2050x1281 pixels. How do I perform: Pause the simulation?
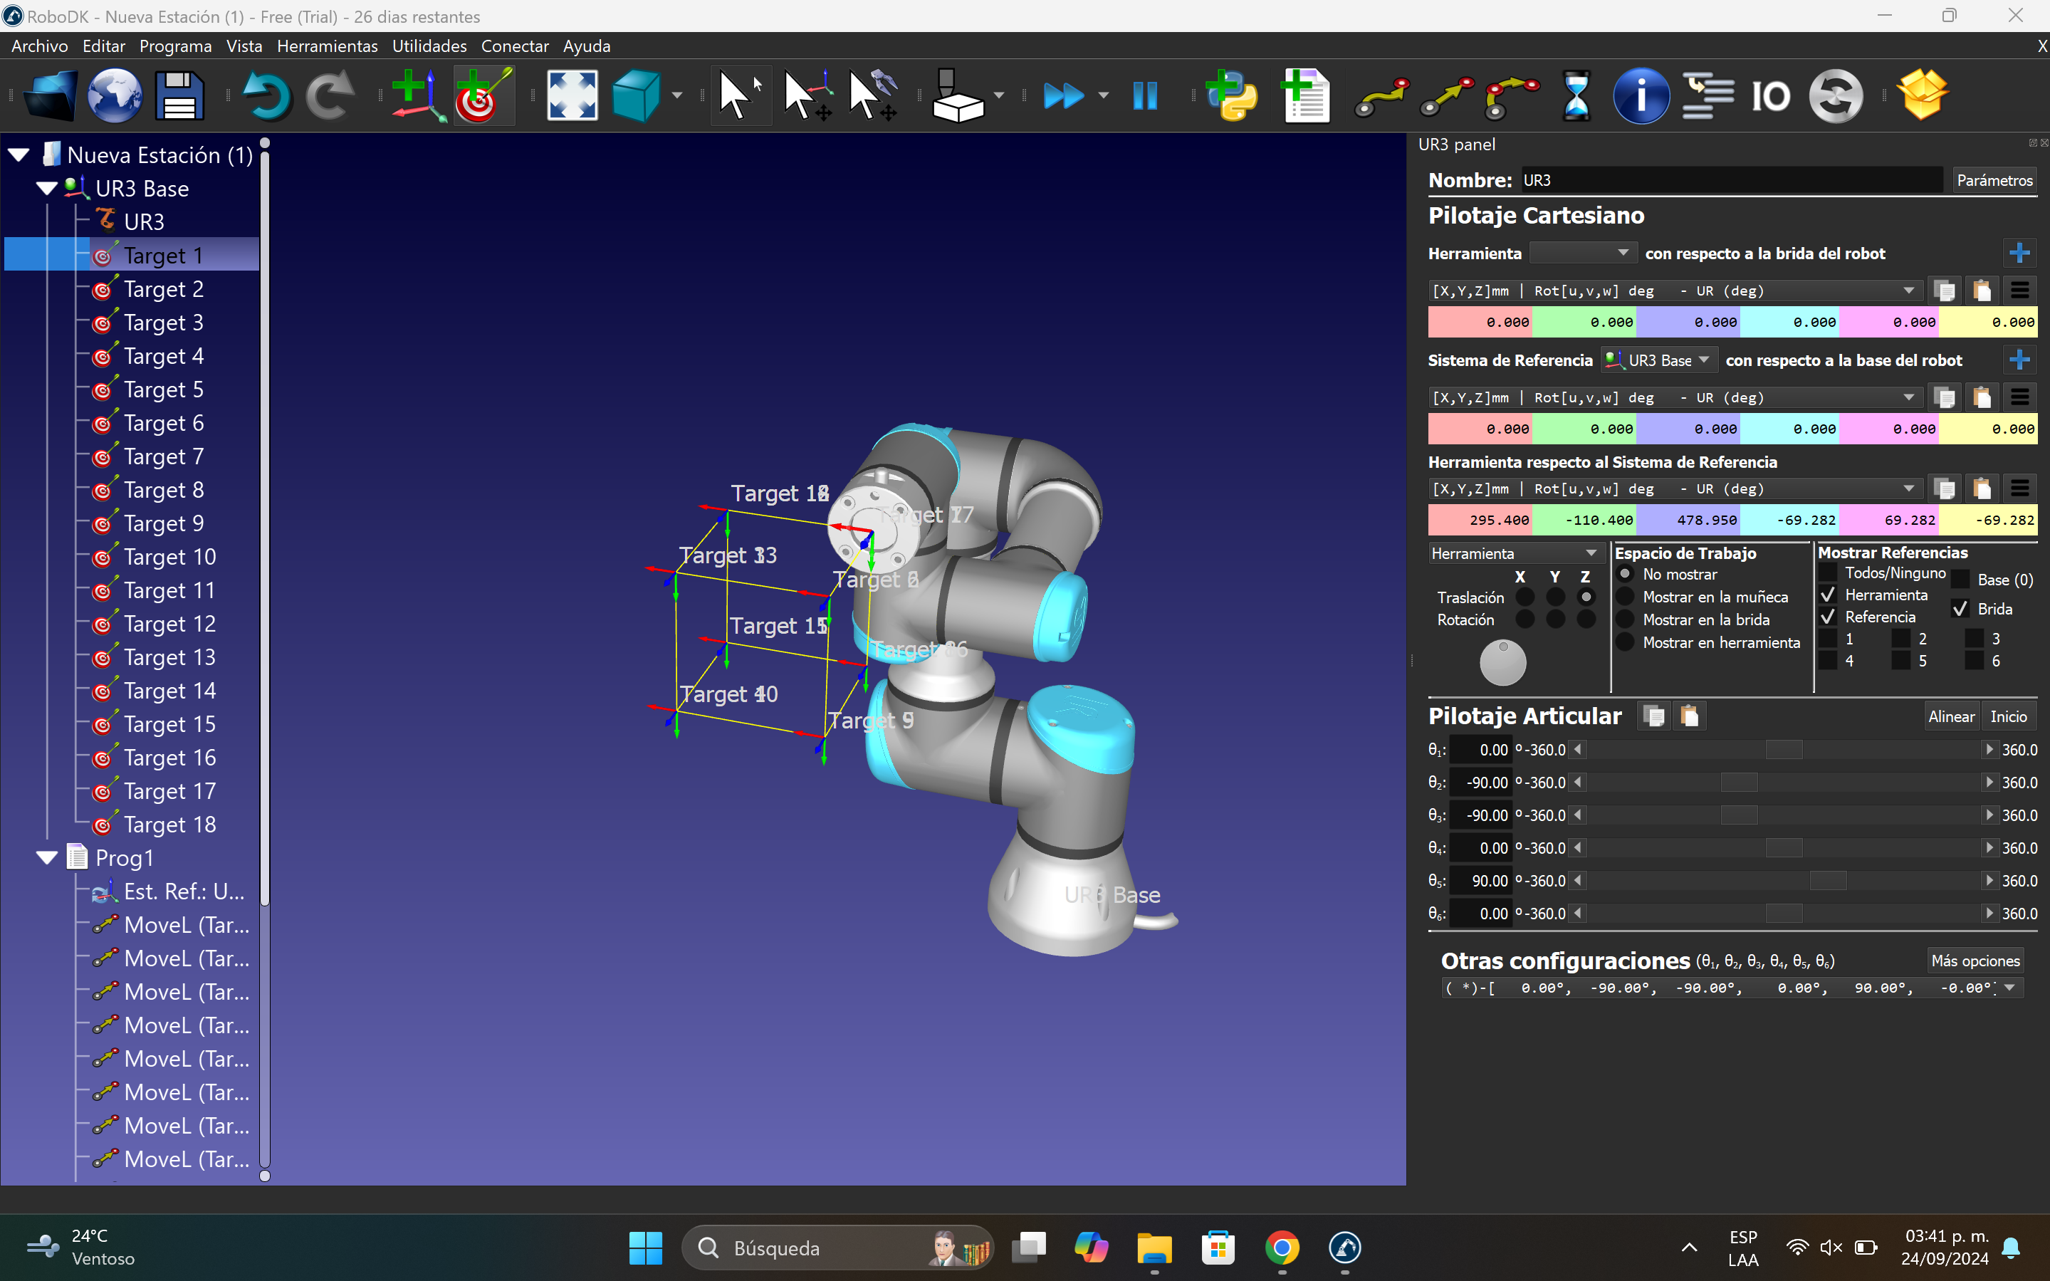tap(1145, 95)
